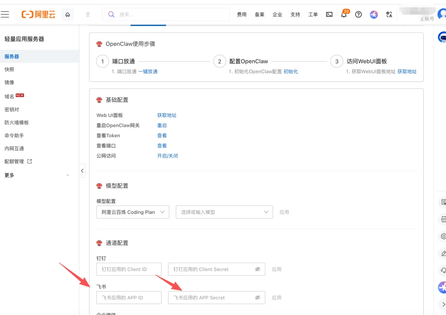
Task: Click 查看 link for 查看Token
Action: (162, 135)
